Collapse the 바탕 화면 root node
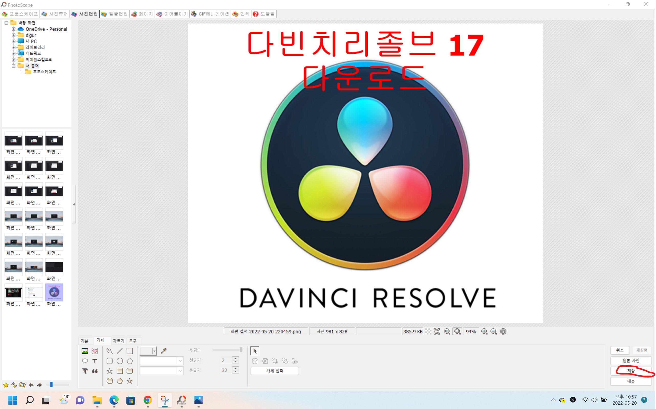The height and width of the screenshot is (409, 656). click(6, 23)
